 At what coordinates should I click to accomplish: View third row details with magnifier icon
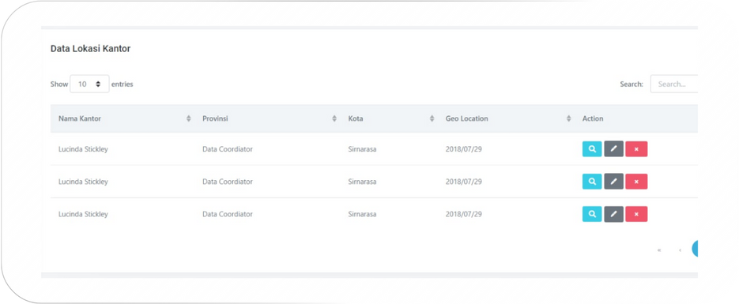point(592,214)
